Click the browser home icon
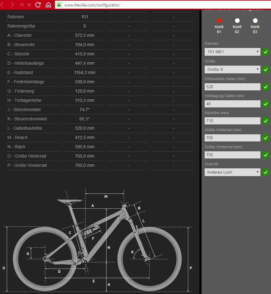Viewport: 271px width, 294px height. pos(48,5)
